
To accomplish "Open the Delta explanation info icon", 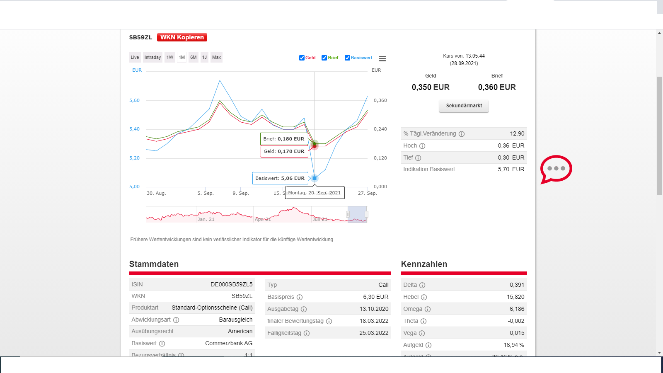I will pyautogui.click(x=422, y=285).
